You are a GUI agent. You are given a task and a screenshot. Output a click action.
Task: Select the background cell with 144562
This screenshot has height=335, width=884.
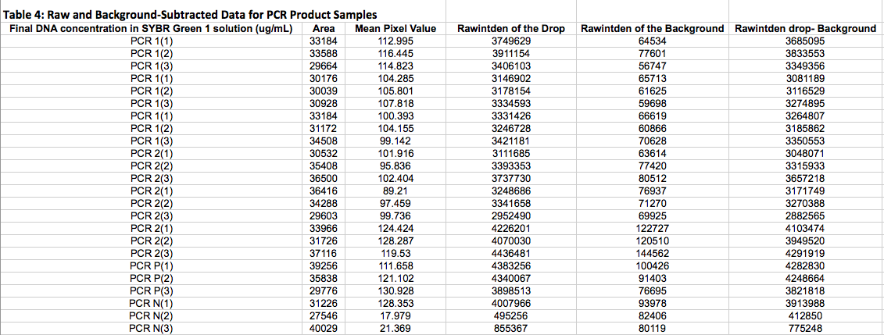(x=653, y=253)
